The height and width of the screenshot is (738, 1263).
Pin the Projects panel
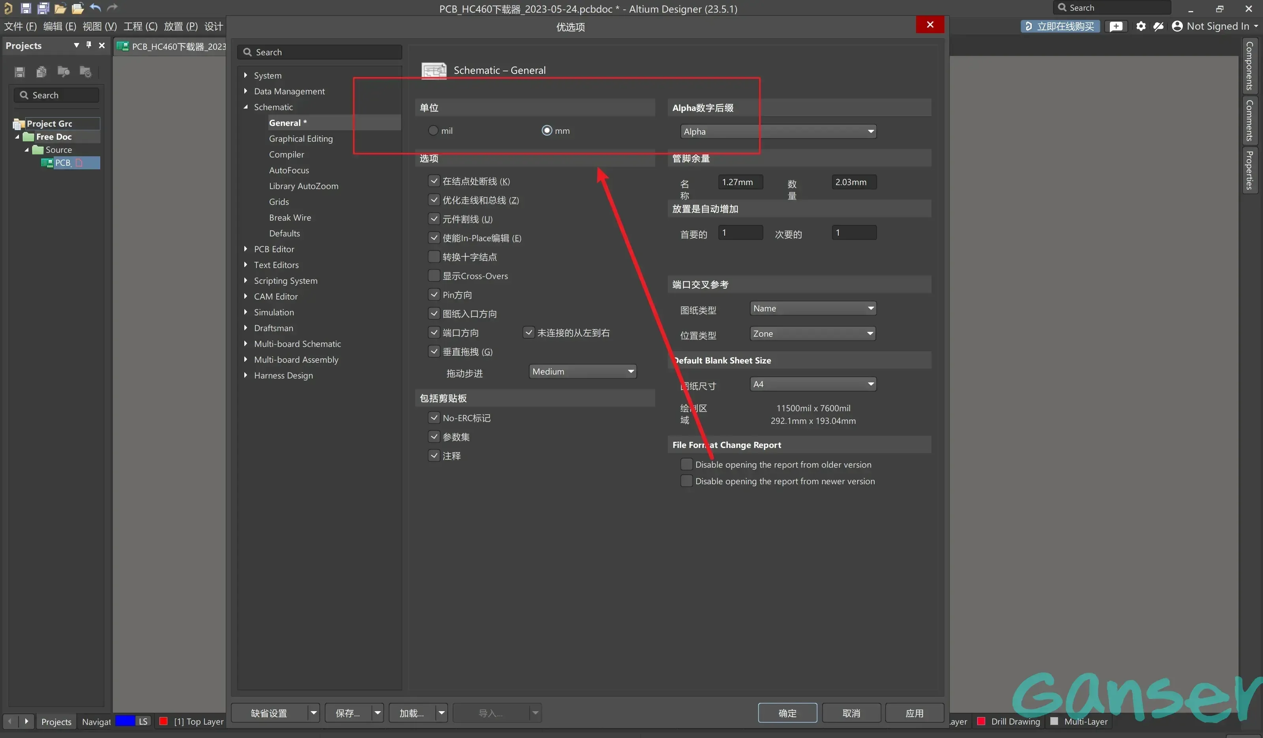coord(89,45)
